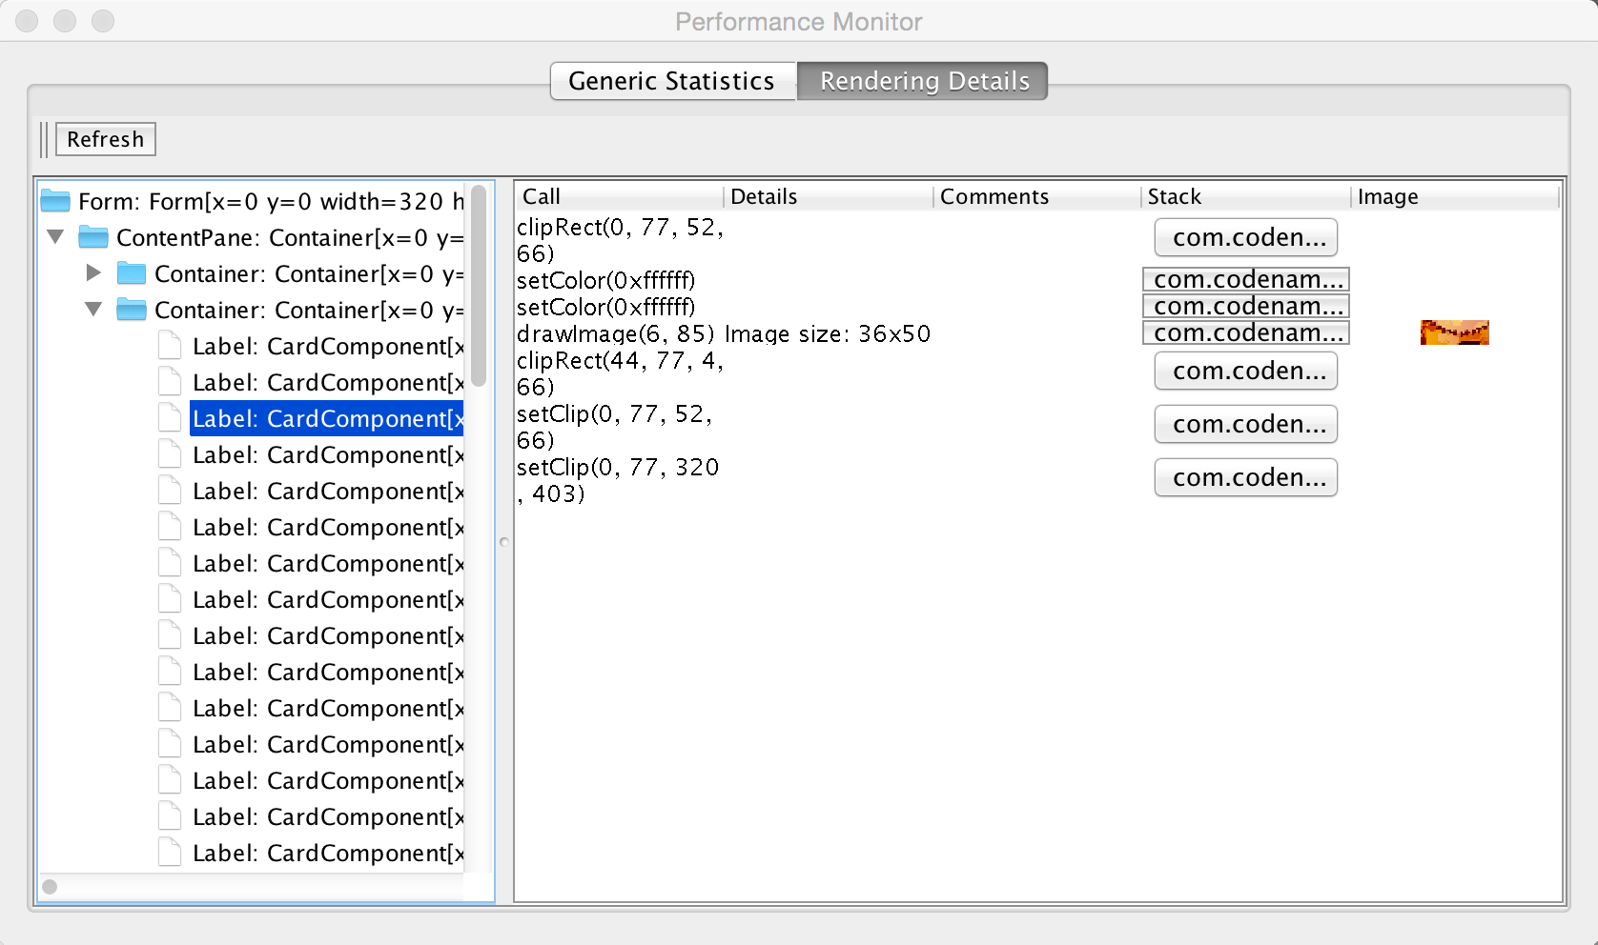Open the stack trace for the clipRect call
Screen dimensions: 1598x945
[x=1245, y=237]
